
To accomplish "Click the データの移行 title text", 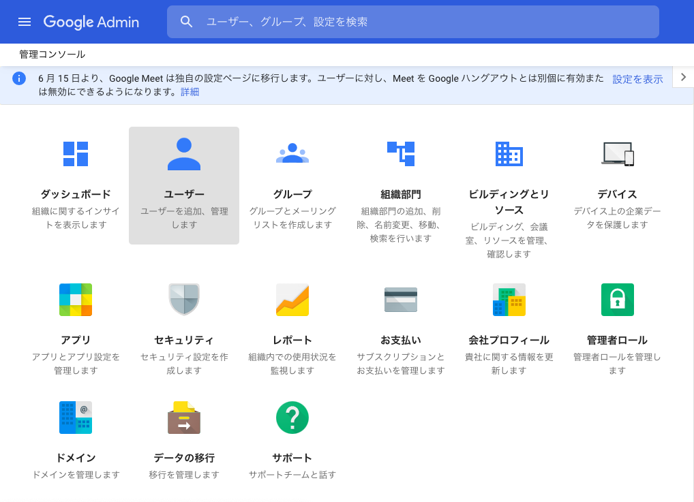I will (184, 458).
